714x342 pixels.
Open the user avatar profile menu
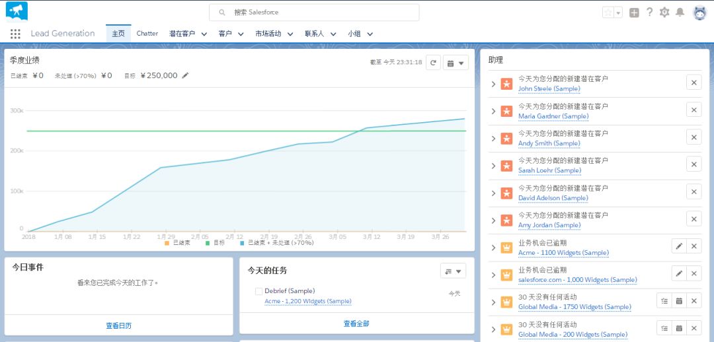pos(699,13)
